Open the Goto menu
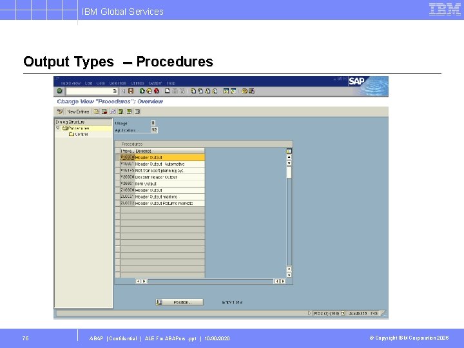The image size is (464, 348). click(101, 83)
